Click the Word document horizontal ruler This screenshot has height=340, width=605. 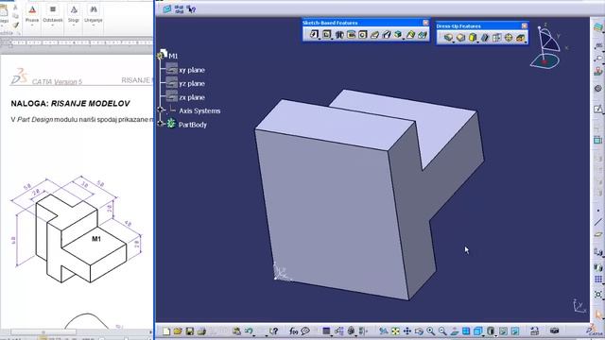[77, 42]
